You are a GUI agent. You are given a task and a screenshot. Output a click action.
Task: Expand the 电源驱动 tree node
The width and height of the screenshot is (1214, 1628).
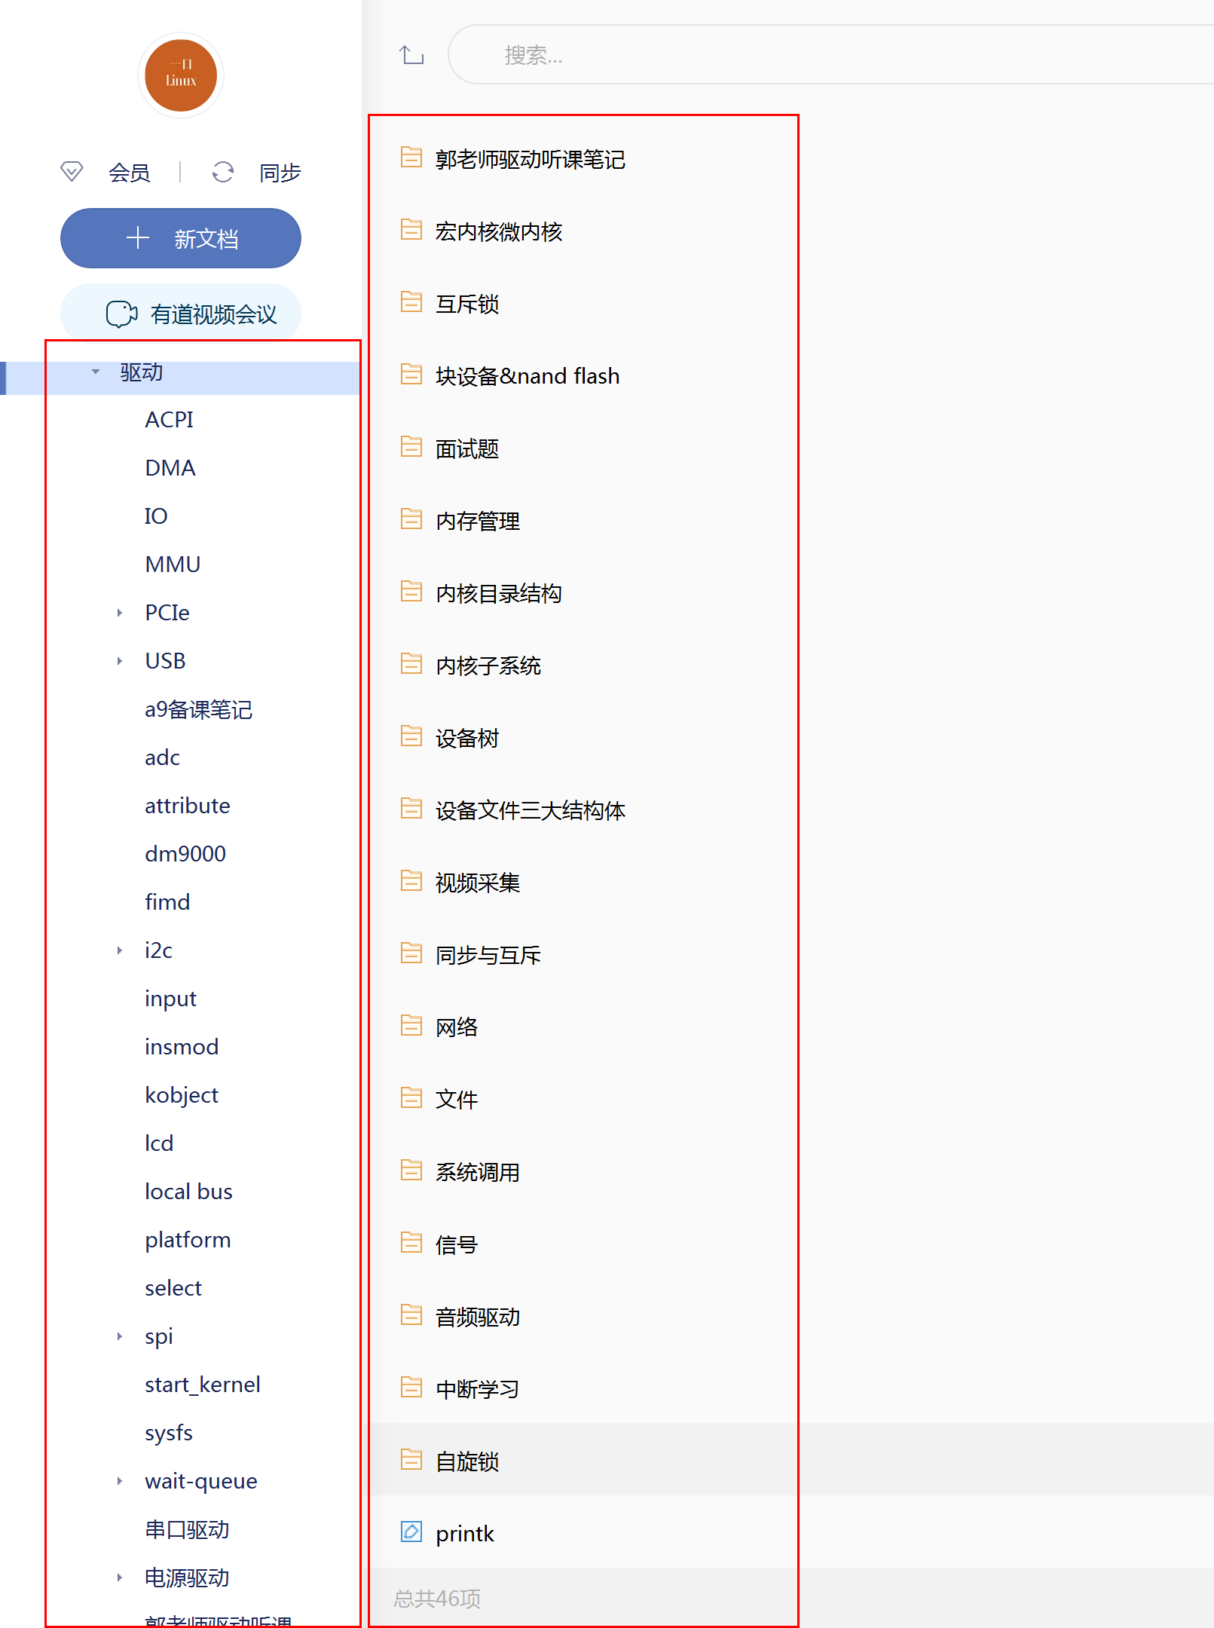point(119,1578)
